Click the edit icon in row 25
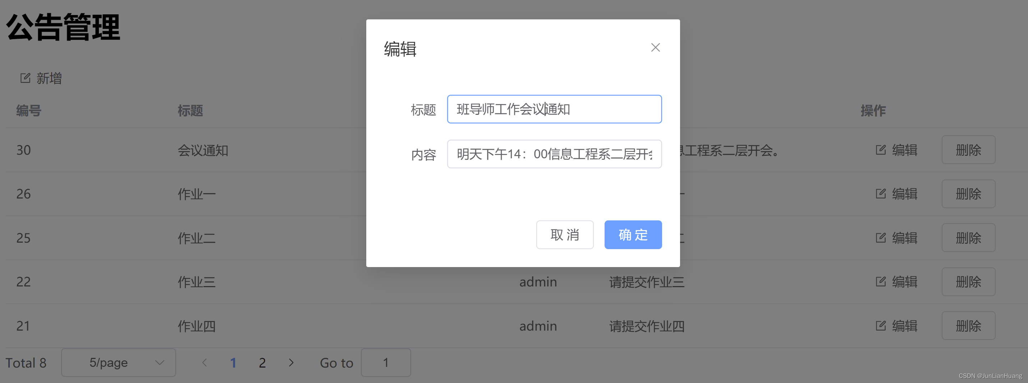This screenshot has height=383, width=1028. (x=881, y=238)
